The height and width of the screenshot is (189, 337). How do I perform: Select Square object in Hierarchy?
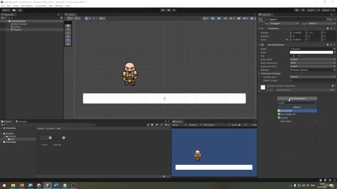coord(17,29)
